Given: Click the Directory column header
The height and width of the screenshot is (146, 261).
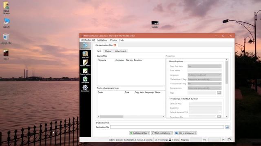Looking at the screenshot, I should [x=138, y=60].
